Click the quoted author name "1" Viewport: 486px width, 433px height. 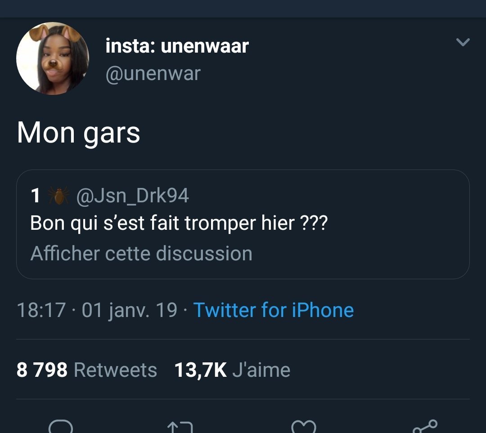click(36, 196)
